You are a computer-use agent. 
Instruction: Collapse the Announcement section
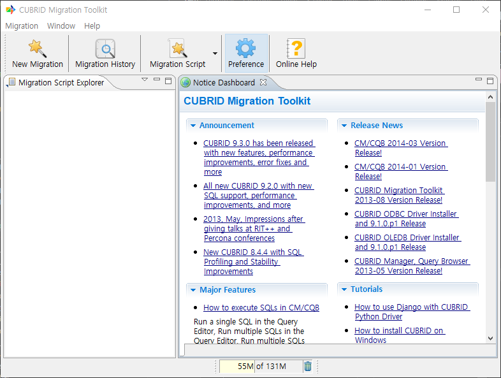point(192,126)
